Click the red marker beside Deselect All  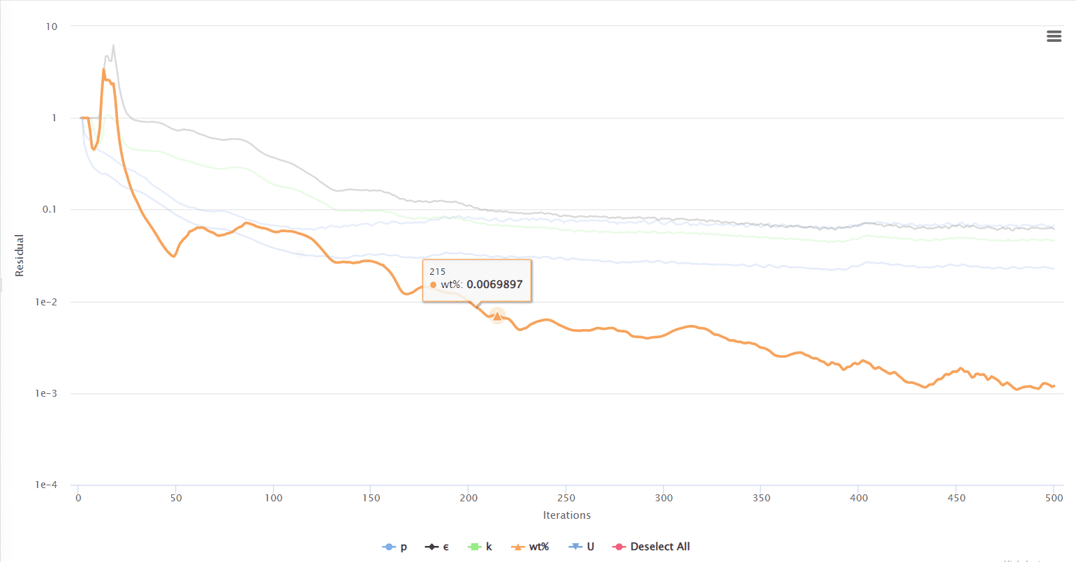click(618, 547)
